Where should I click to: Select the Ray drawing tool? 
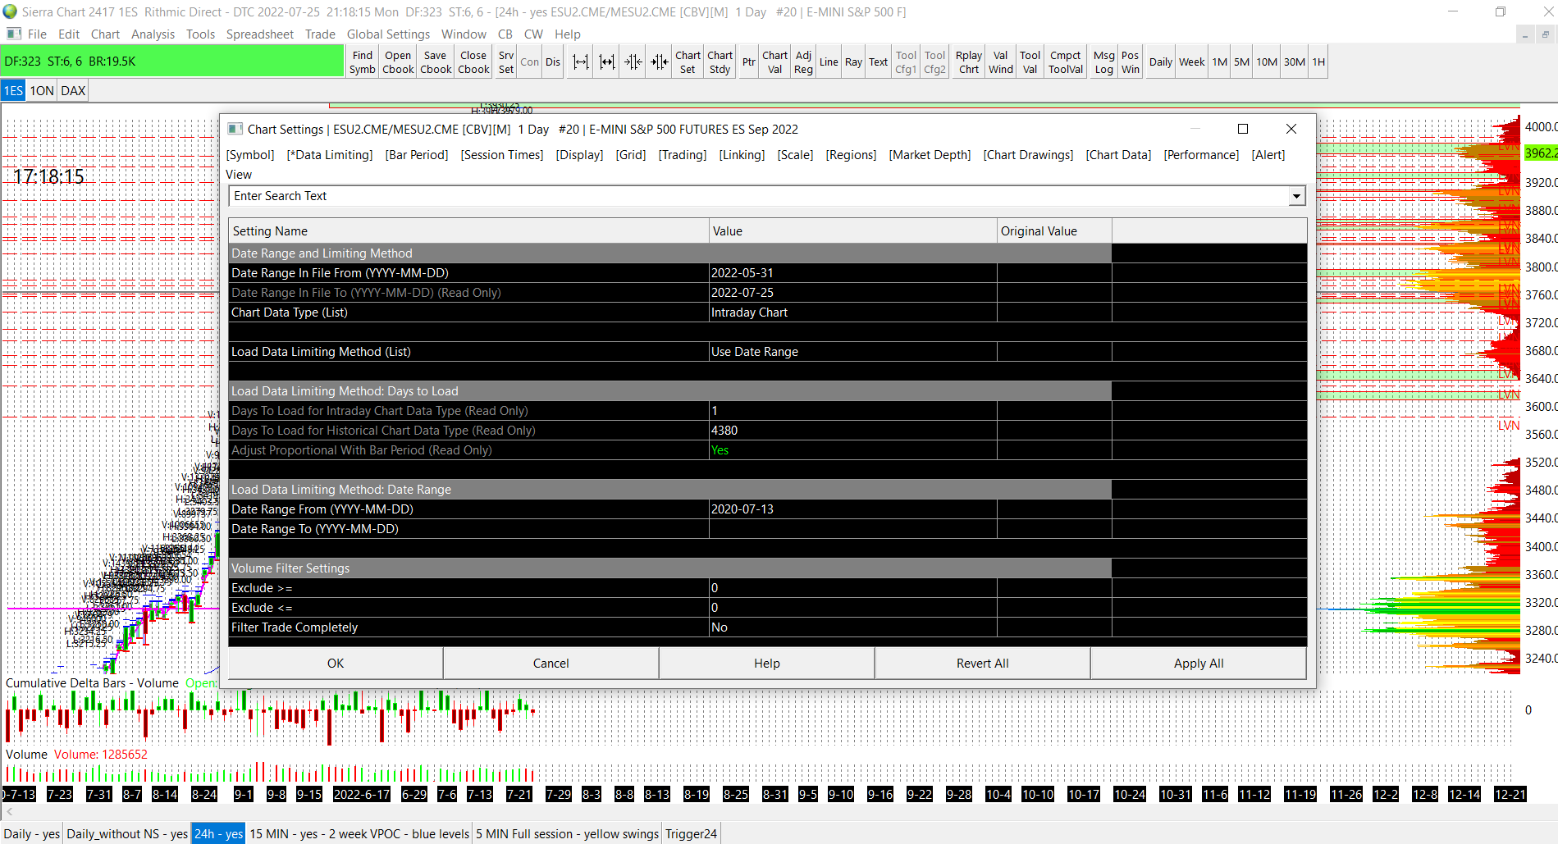point(853,62)
